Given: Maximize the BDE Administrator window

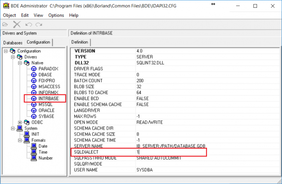Looking at the screenshot, I should (x=255, y=6).
